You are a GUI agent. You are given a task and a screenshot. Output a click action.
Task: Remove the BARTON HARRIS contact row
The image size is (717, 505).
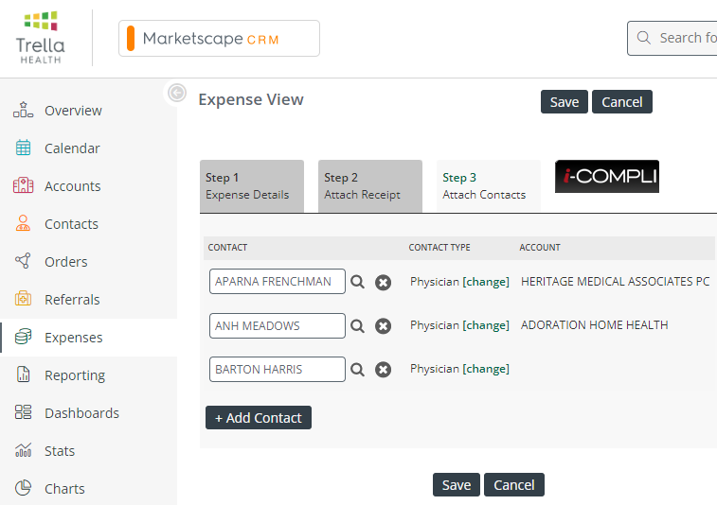384,370
